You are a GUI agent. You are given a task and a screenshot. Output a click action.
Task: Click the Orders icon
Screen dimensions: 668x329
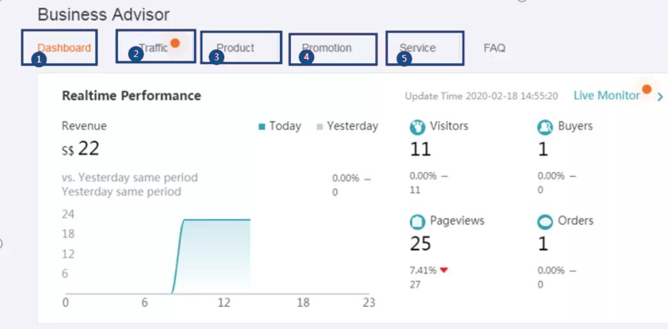coord(545,221)
